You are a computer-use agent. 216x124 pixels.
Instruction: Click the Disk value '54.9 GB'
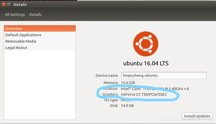pyautogui.click(x=127, y=106)
